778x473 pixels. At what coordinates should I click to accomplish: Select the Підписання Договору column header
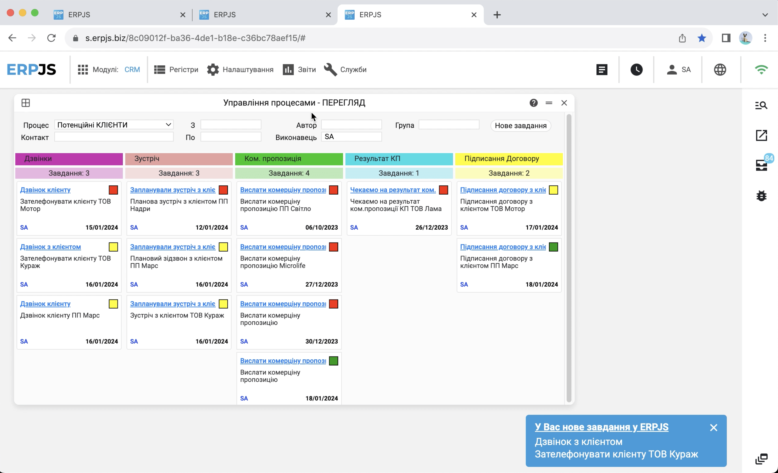point(509,159)
